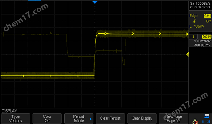This screenshot has width=212, height=124.
Task: Click the blue arrow beside Persist Infinite
Action: click(x=90, y=119)
